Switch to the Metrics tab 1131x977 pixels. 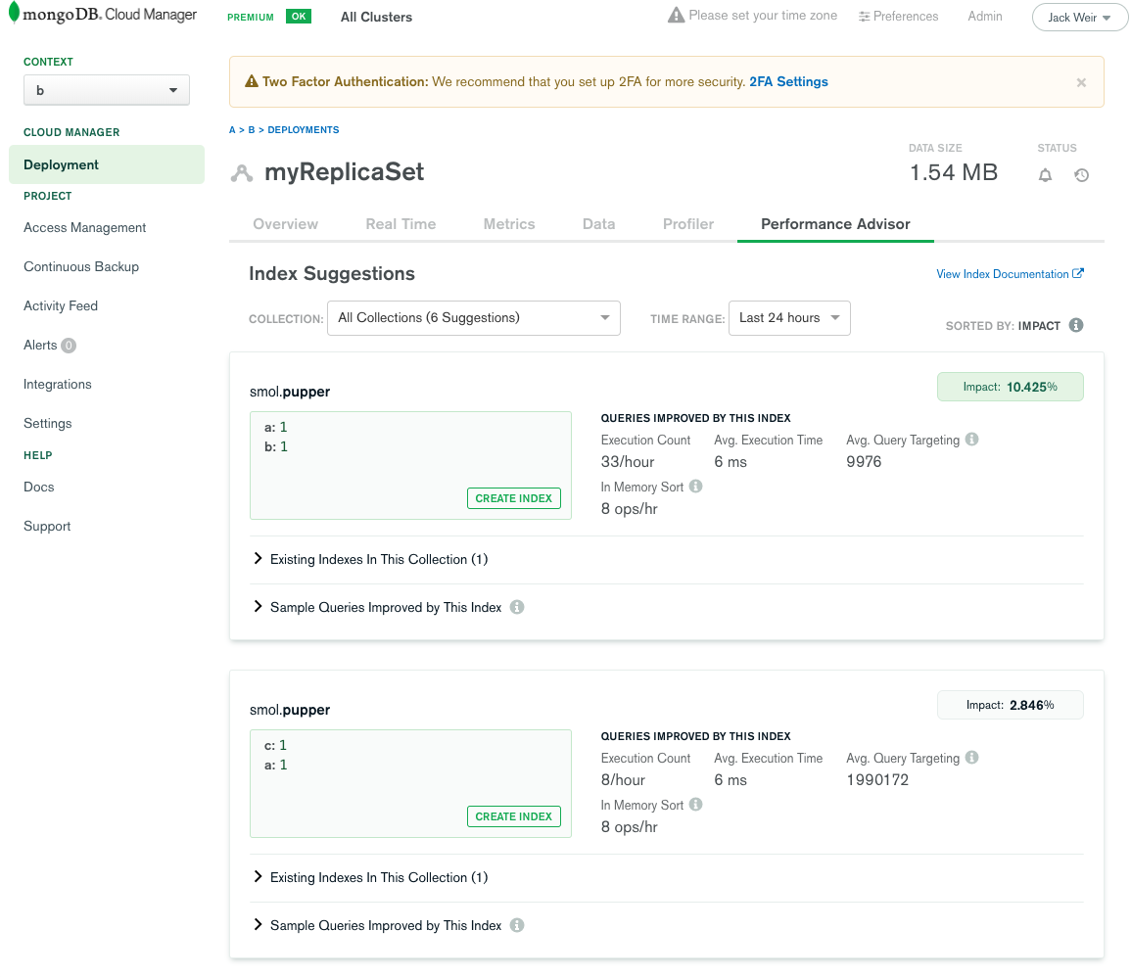[x=509, y=224]
